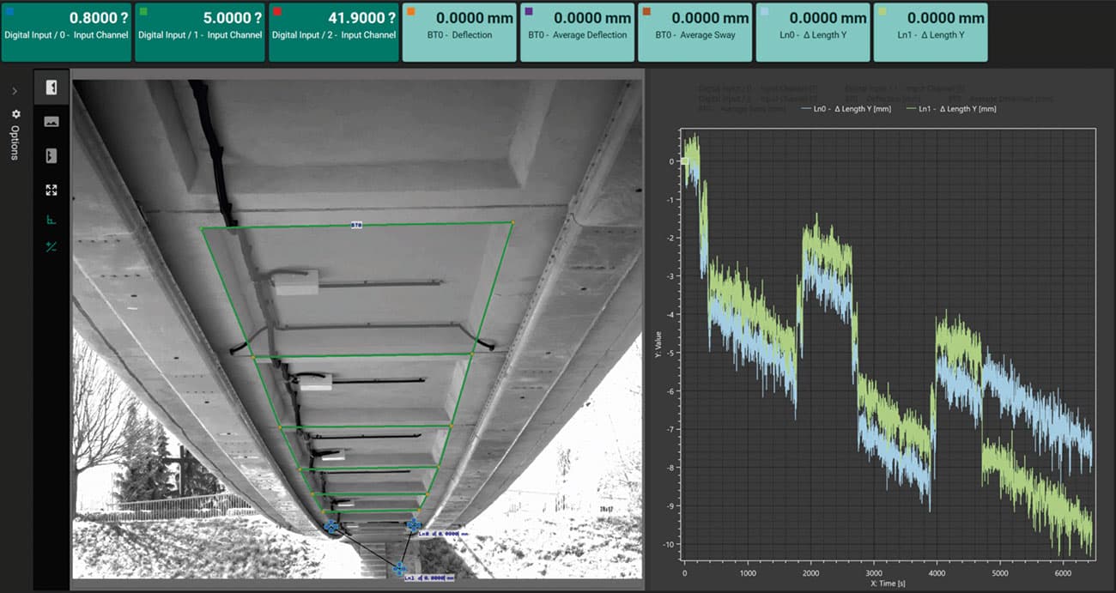Select the second image-view icon in the sidebar
Image resolution: width=1116 pixels, height=593 pixels.
point(52,121)
